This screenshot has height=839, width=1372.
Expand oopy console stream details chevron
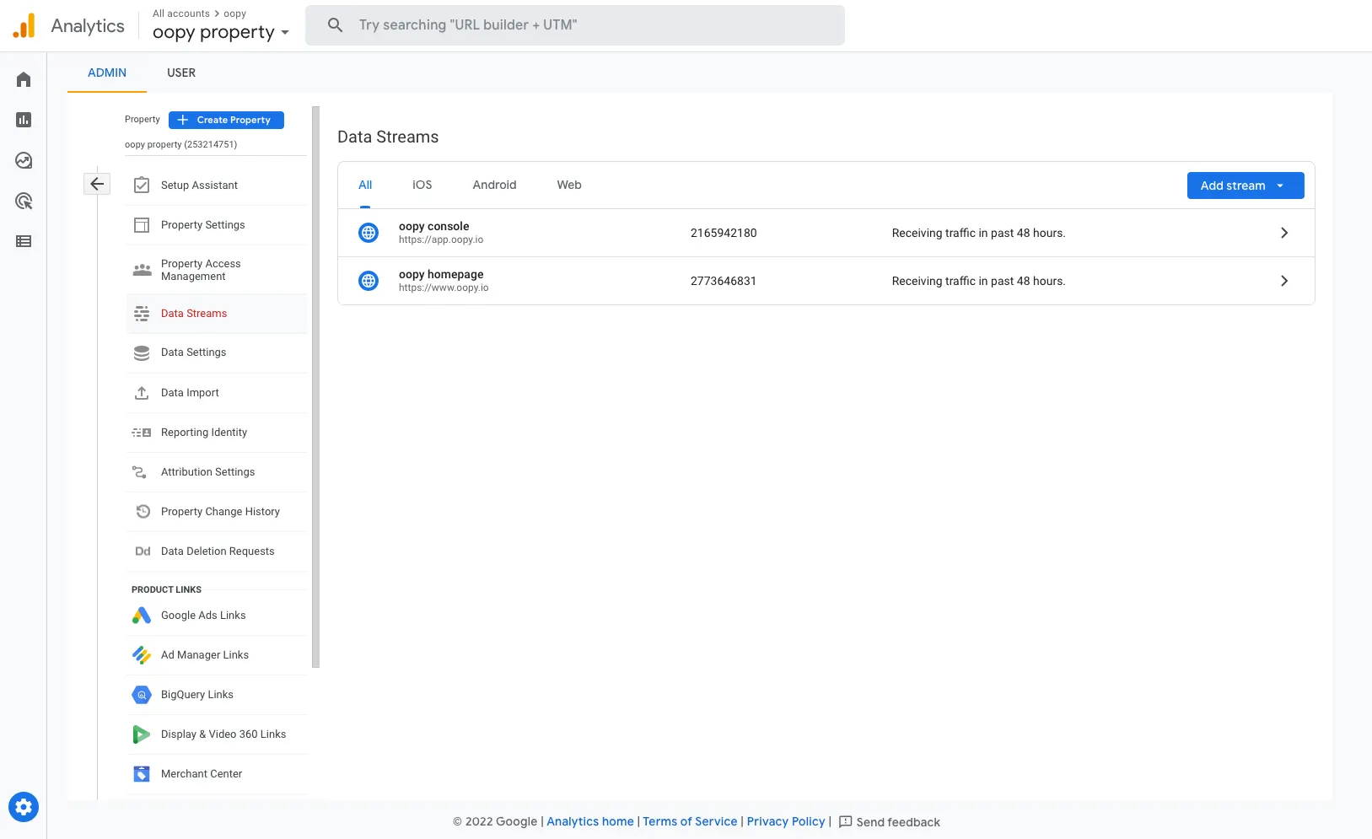1283,233
